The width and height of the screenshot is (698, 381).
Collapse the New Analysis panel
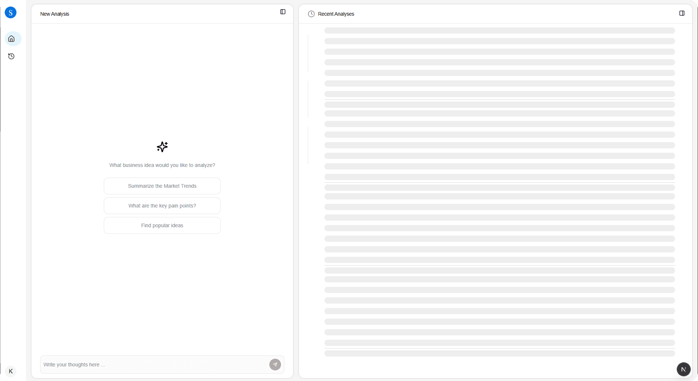(283, 12)
